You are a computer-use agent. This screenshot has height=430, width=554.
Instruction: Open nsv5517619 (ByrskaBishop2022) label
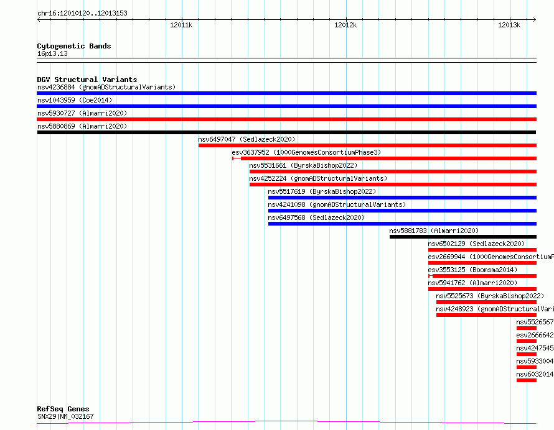pyautogui.click(x=322, y=191)
